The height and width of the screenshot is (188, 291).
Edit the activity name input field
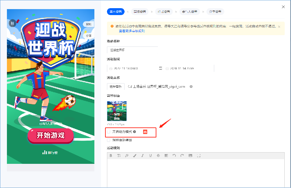pyautogui.click(x=132, y=50)
